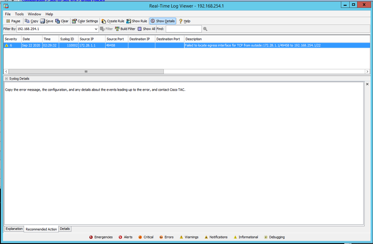The height and width of the screenshot is (244, 373).
Task: Sort by Source IP column header
Action: 92,39
